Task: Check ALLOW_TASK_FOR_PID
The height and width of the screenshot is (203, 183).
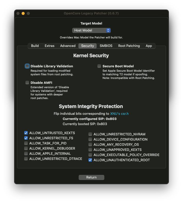Action: coord(26,143)
